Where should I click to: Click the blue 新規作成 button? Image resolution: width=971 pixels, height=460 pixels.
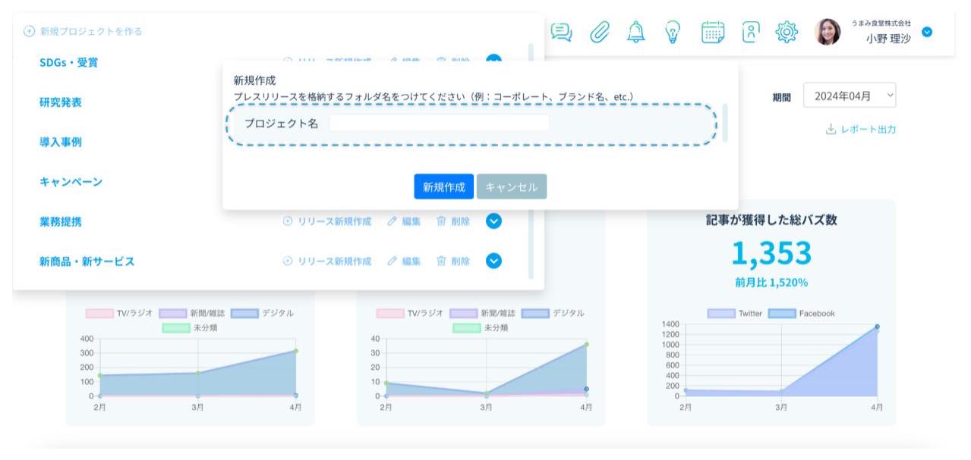[443, 187]
